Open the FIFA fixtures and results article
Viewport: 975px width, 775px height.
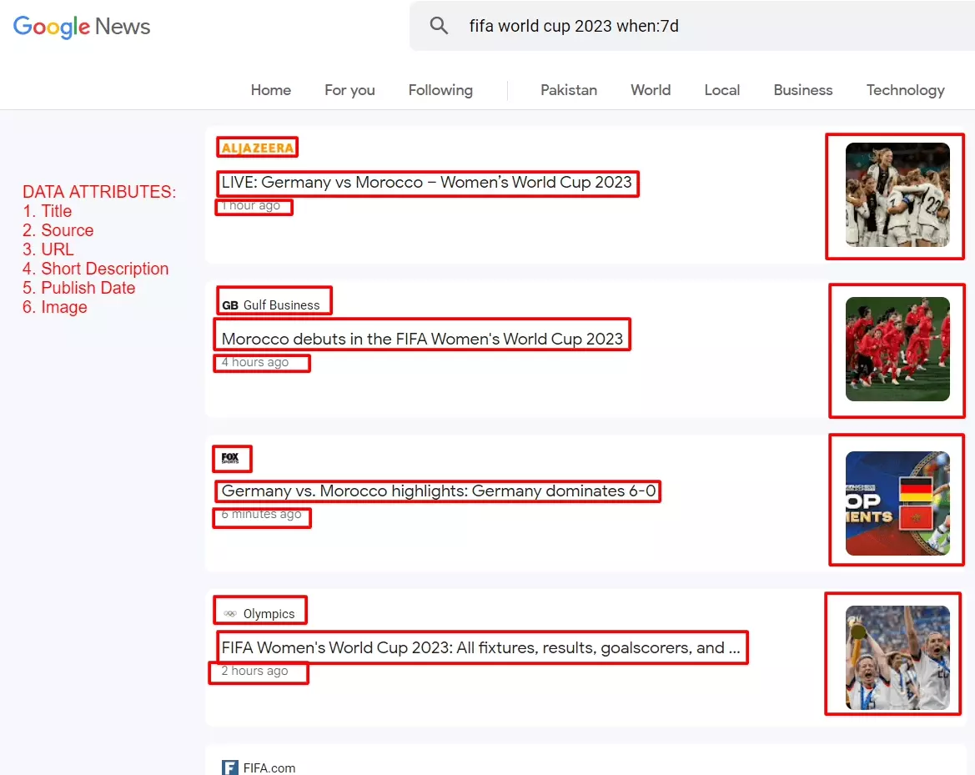pyautogui.click(x=482, y=647)
